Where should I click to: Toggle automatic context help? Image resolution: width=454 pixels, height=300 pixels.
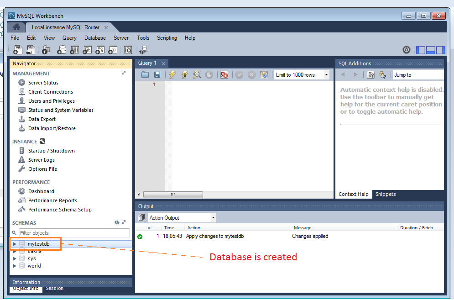(383, 75)
